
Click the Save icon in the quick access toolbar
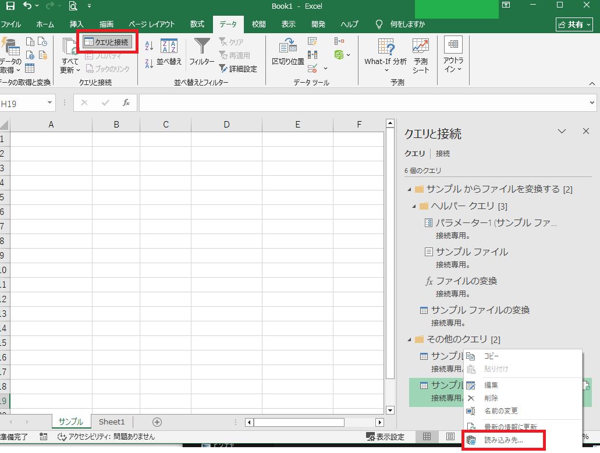point(10,6)
